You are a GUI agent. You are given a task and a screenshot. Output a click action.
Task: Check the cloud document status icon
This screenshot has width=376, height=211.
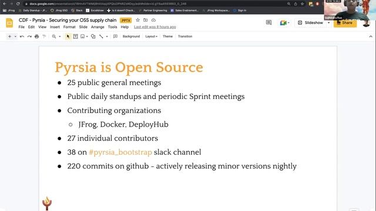(153, 20)
